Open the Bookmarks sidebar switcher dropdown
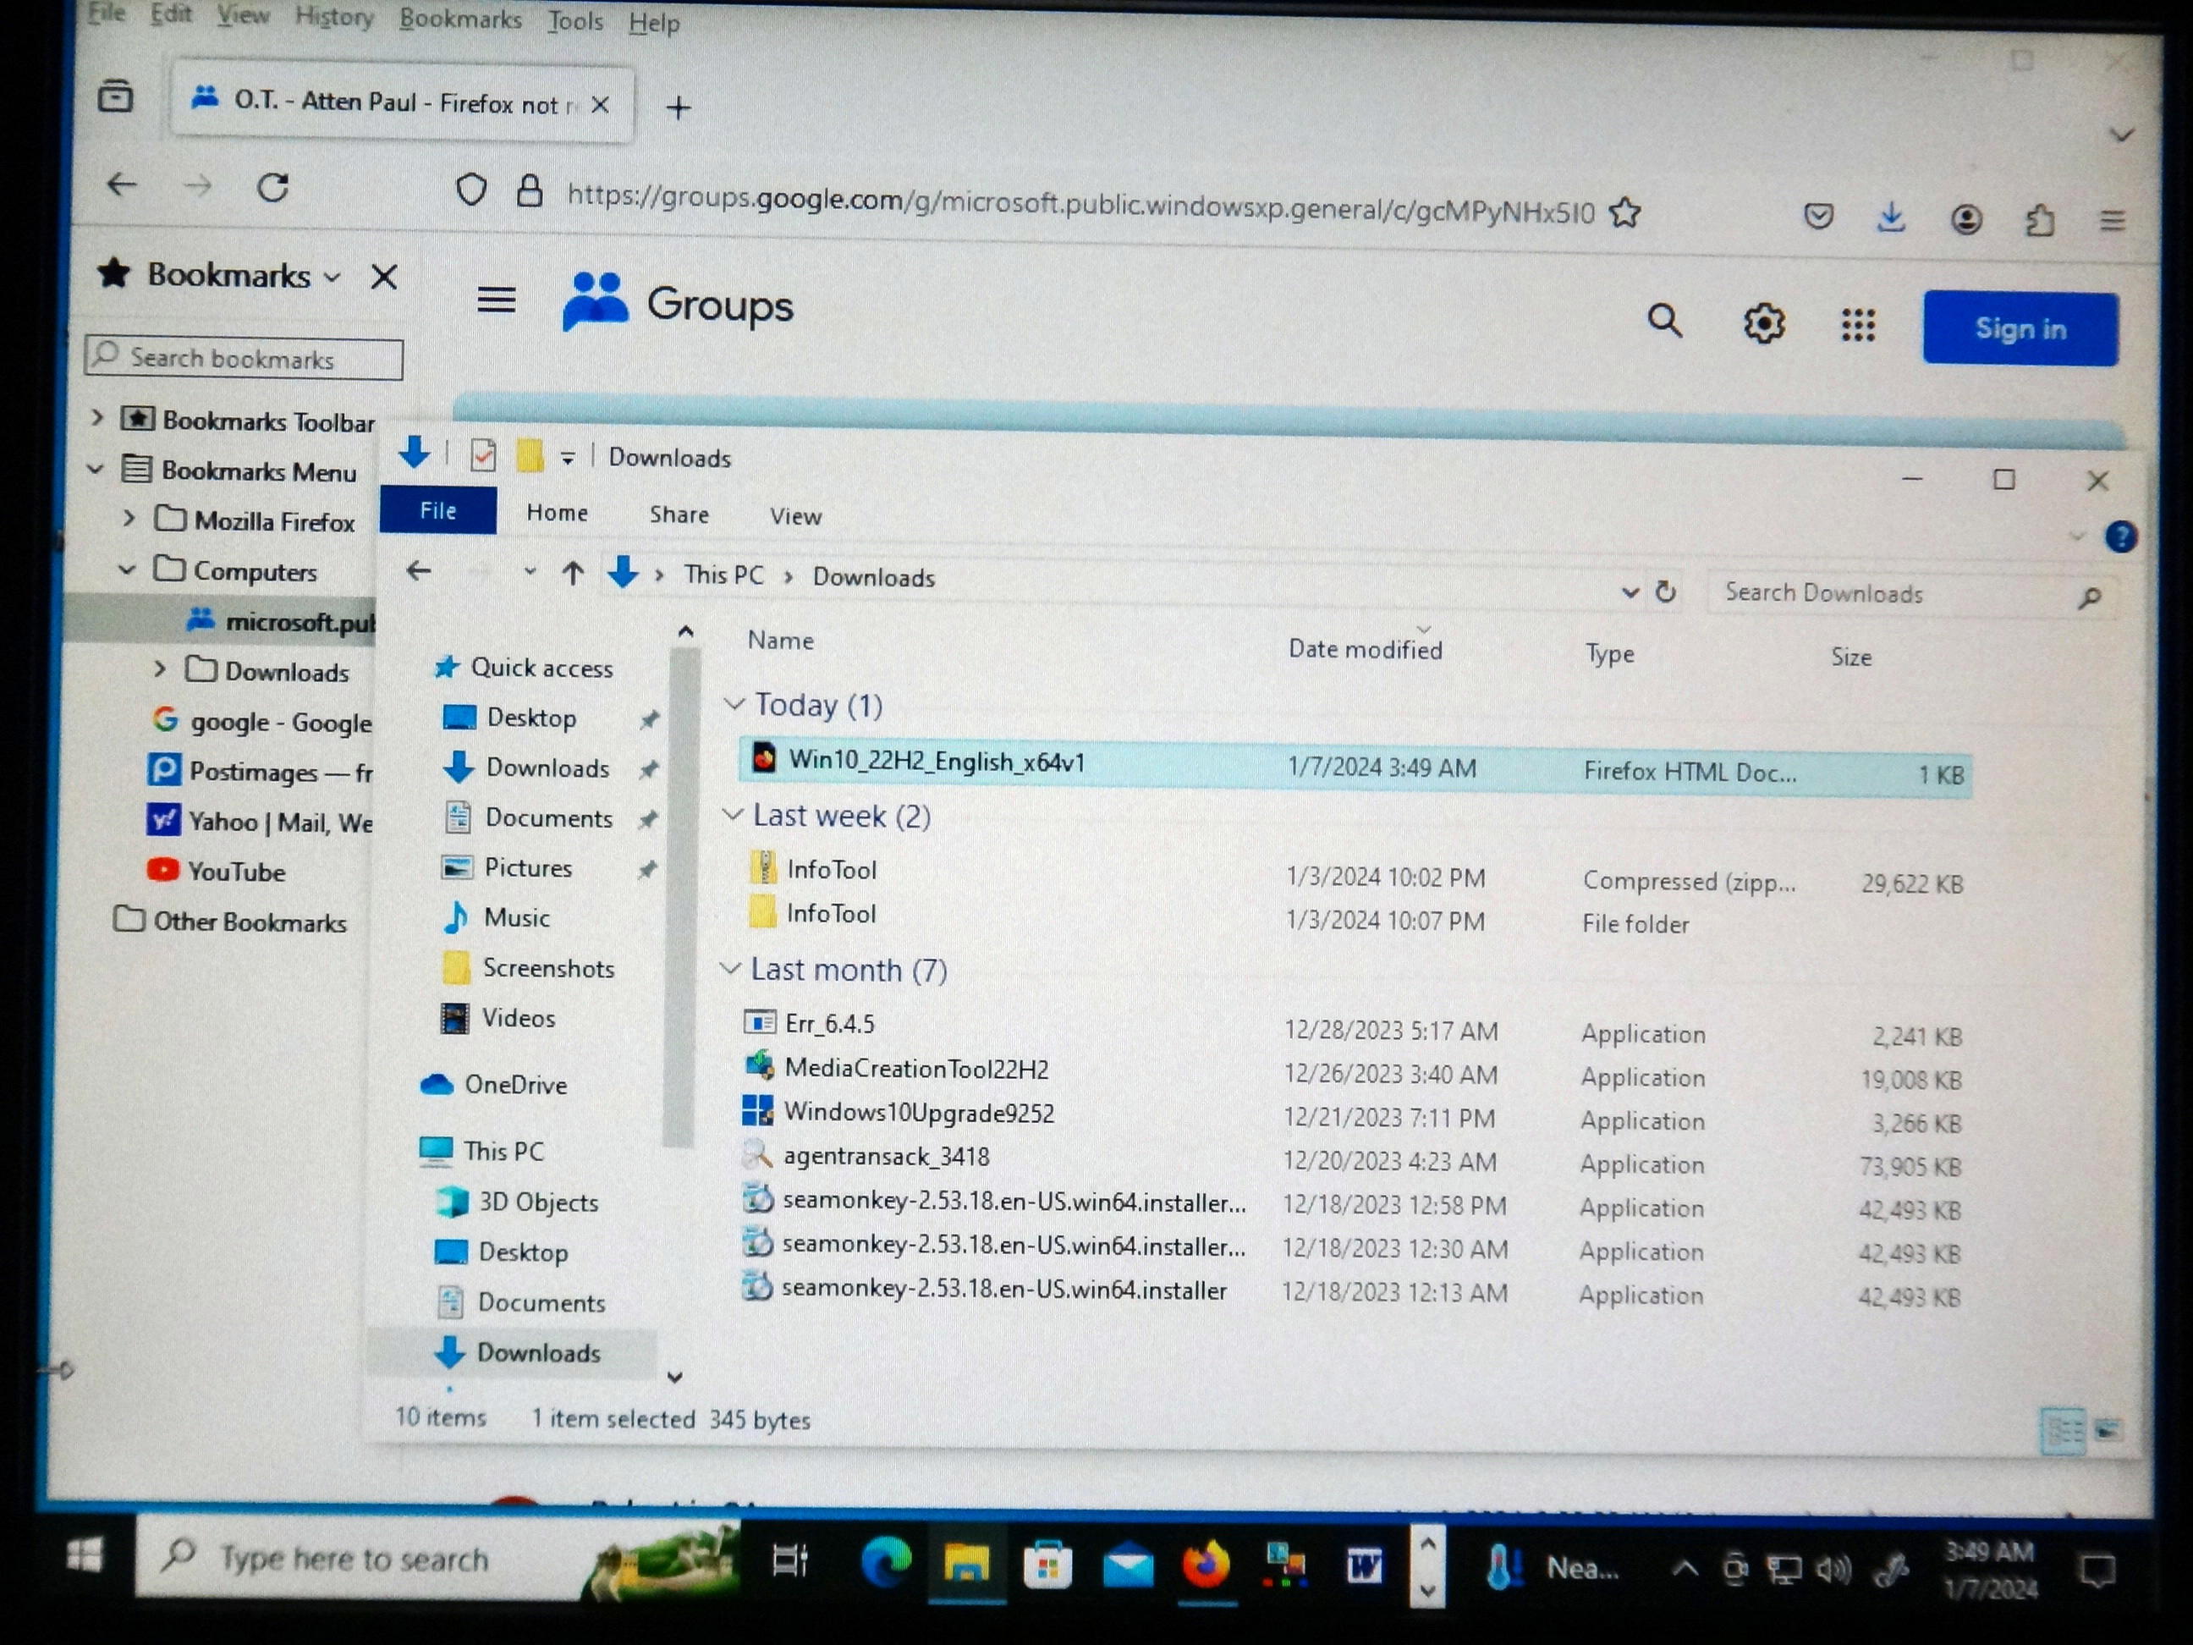 [333, 278]
